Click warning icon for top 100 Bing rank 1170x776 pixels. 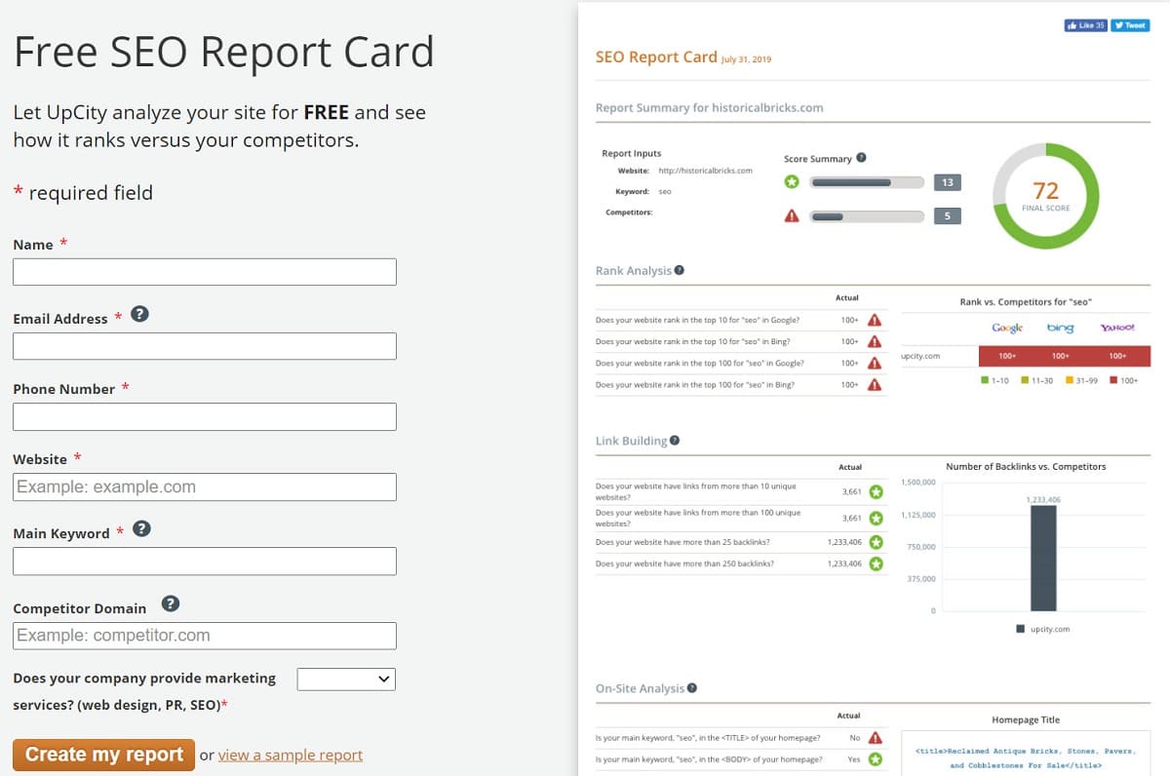pos(875,384)
